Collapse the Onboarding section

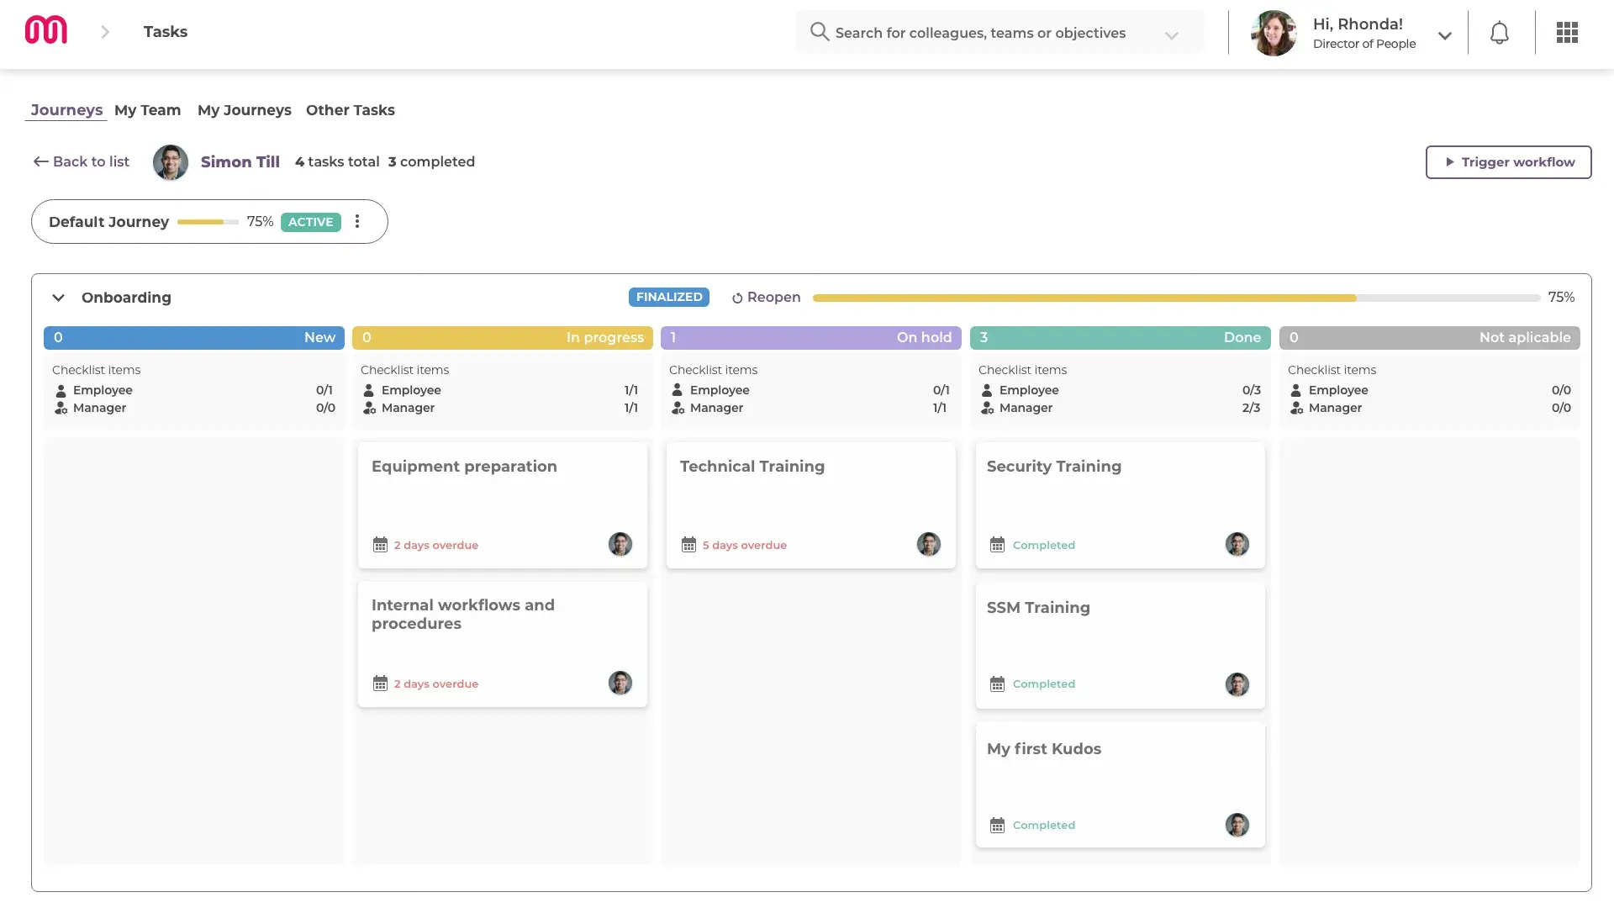(58, 298)
